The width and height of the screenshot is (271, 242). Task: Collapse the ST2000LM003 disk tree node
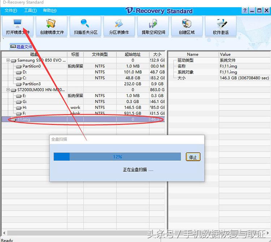[8, 90]
